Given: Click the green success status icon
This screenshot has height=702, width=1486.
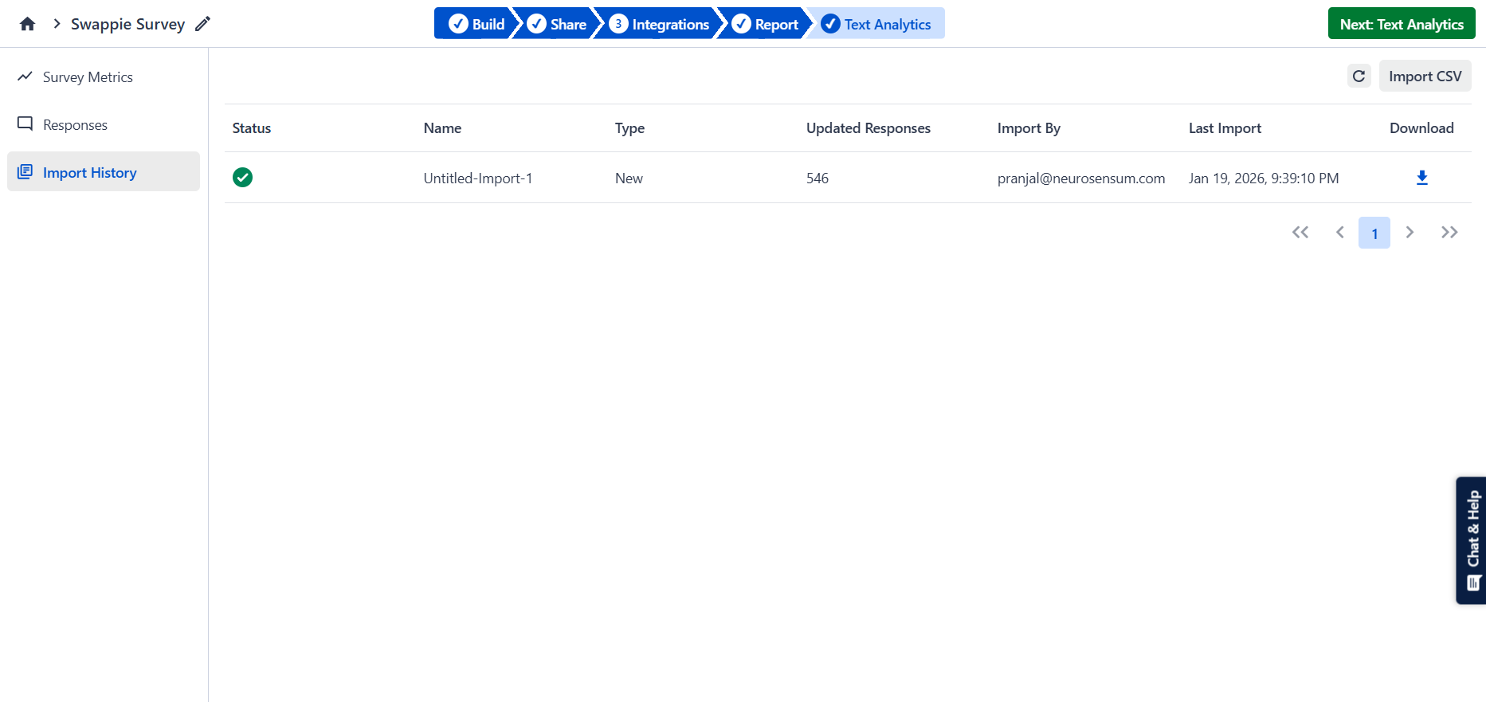Looking at the screenshot, I should [x=243, y=178].
